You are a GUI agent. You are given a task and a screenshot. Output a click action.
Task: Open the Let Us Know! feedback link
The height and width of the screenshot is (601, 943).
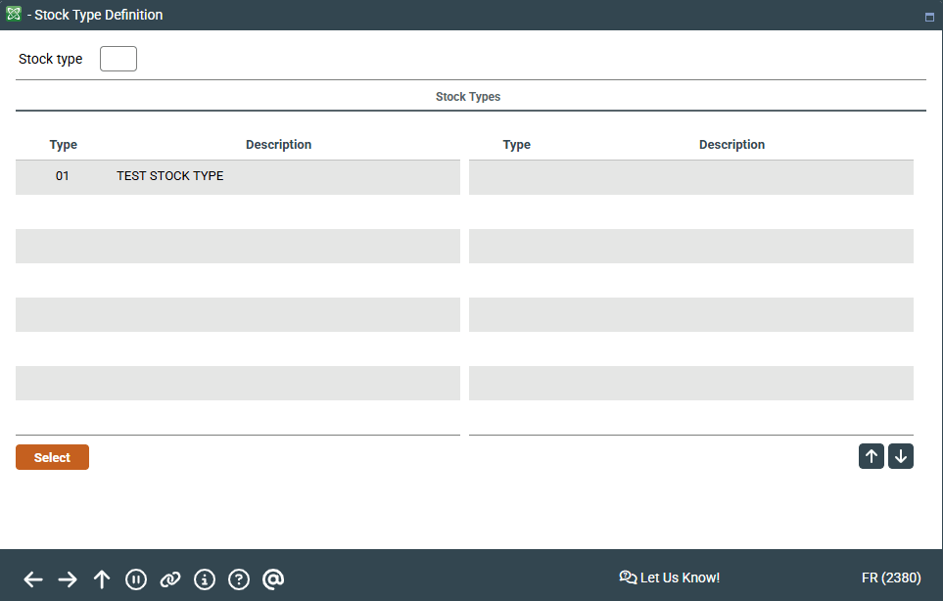(x=670, y=578)
